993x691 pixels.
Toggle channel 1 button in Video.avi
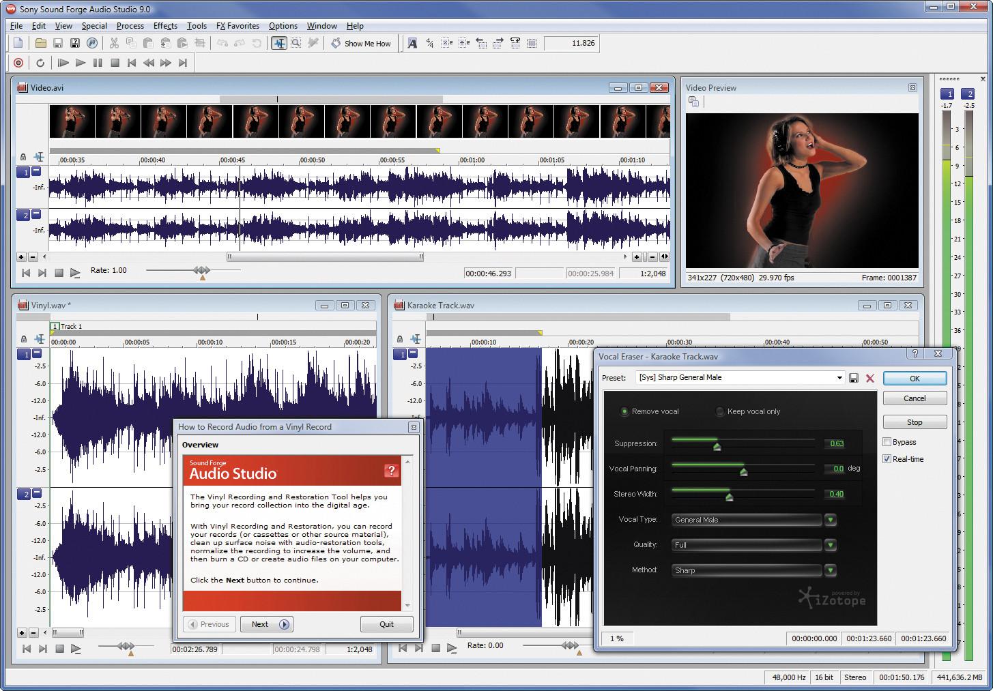[x=23, y=173]
